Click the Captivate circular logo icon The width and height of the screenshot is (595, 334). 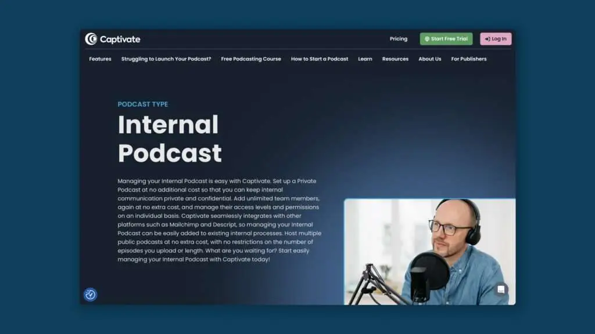pyautogui.click(x=91, y=39)
